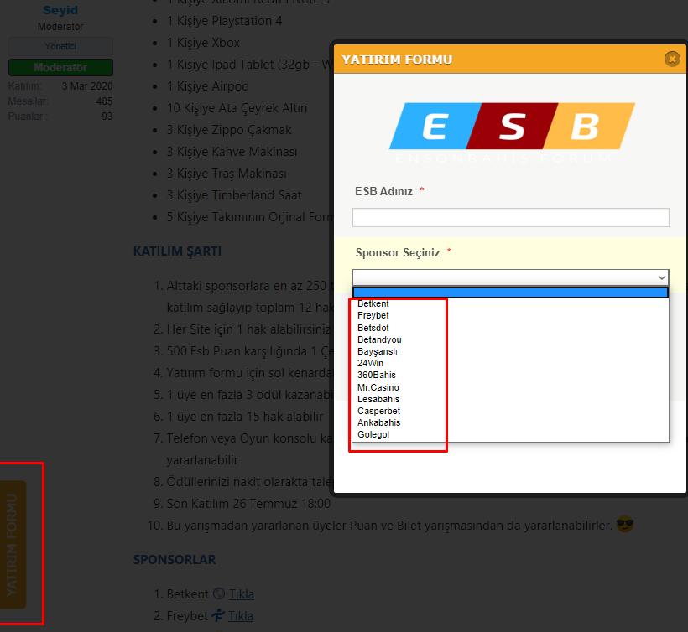This screenshot has height=632, width=688.
Task: Click the Puanları value 93
Action: click(x=107, y=117)
